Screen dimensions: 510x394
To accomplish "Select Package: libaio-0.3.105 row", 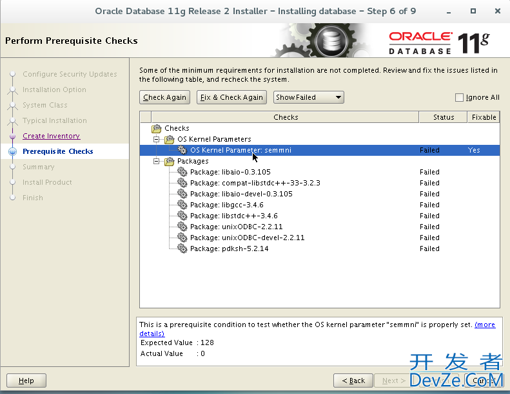I will 320,172.
